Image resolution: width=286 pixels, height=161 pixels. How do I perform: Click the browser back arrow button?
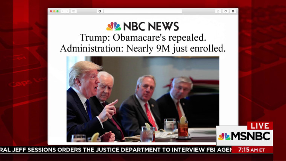tap(63, 11)
